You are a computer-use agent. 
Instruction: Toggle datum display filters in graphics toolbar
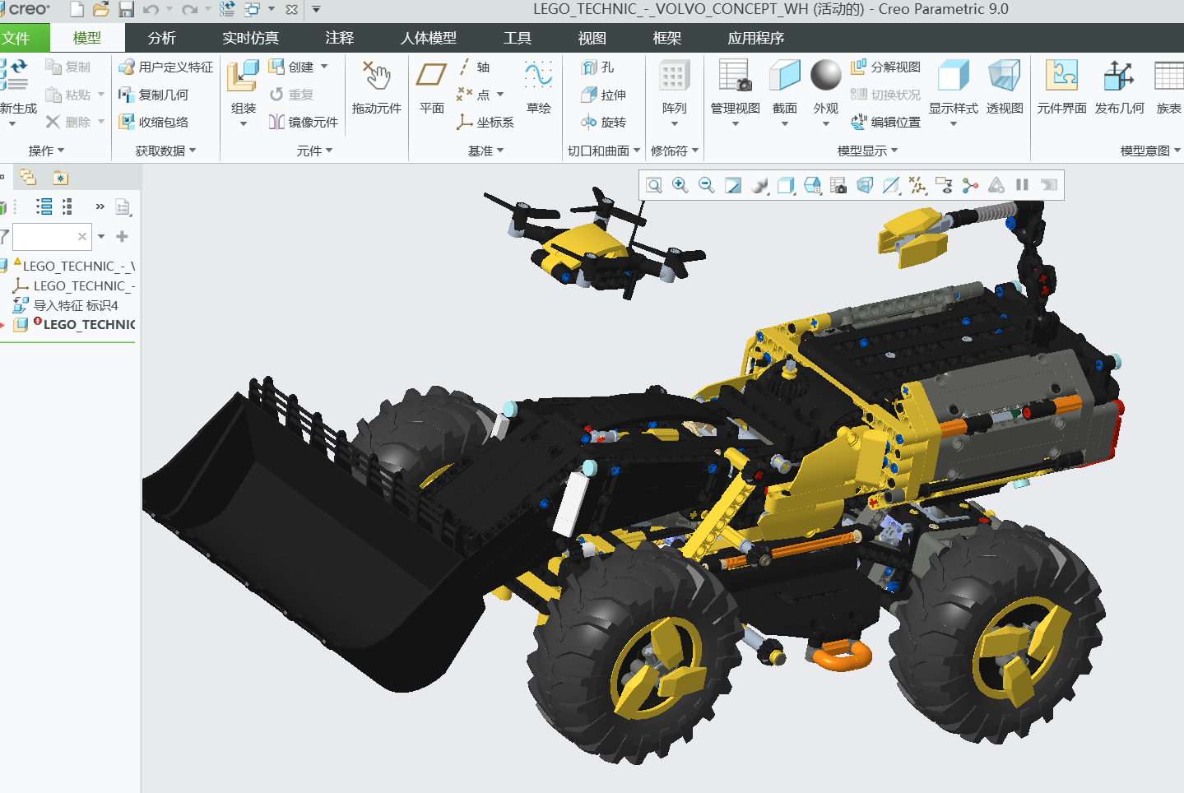917,185
